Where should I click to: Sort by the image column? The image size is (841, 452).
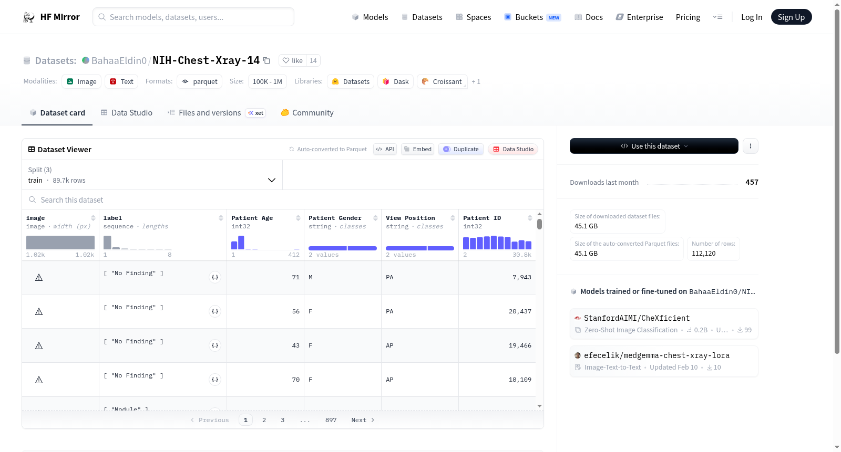tap(93, 218)
